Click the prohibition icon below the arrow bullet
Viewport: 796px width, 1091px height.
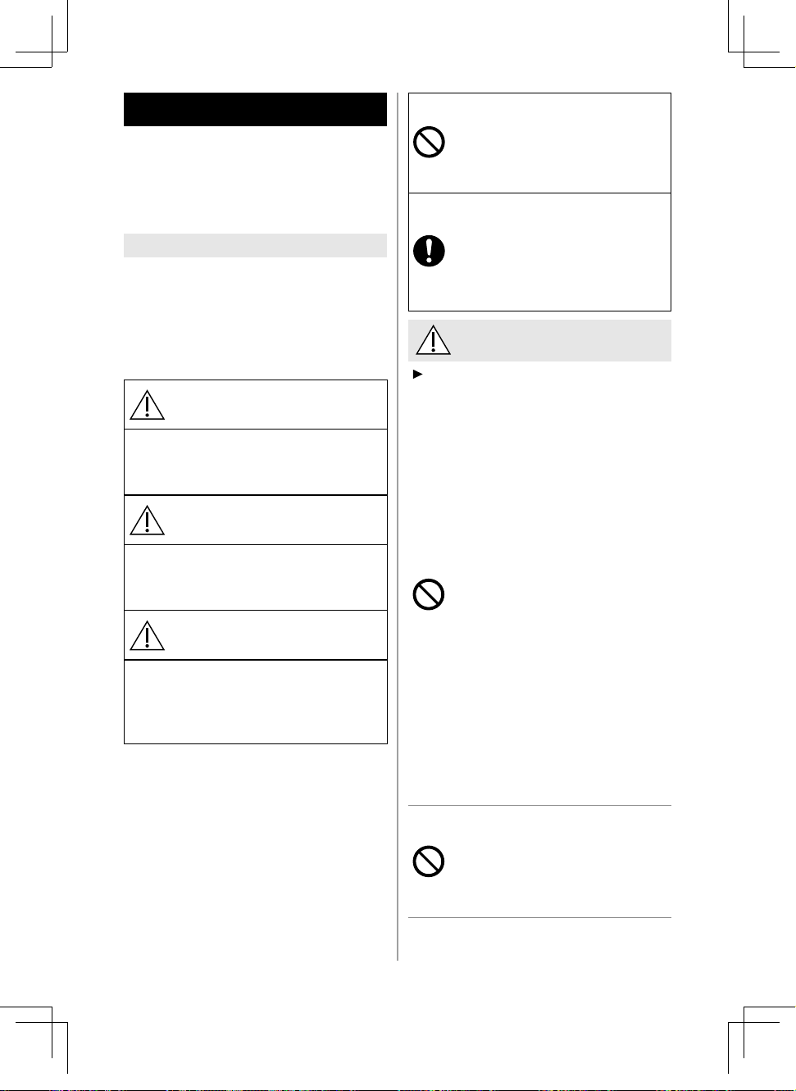[x=429, y=594]
